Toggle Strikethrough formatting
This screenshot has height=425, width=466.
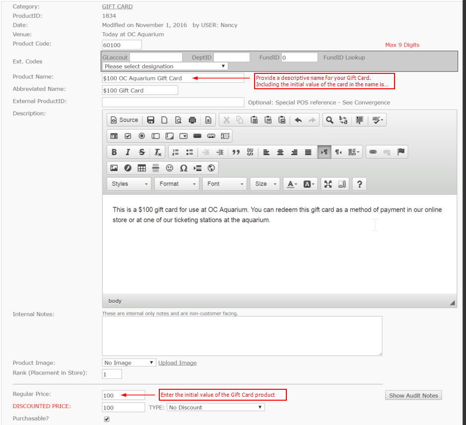coord(142,152)
